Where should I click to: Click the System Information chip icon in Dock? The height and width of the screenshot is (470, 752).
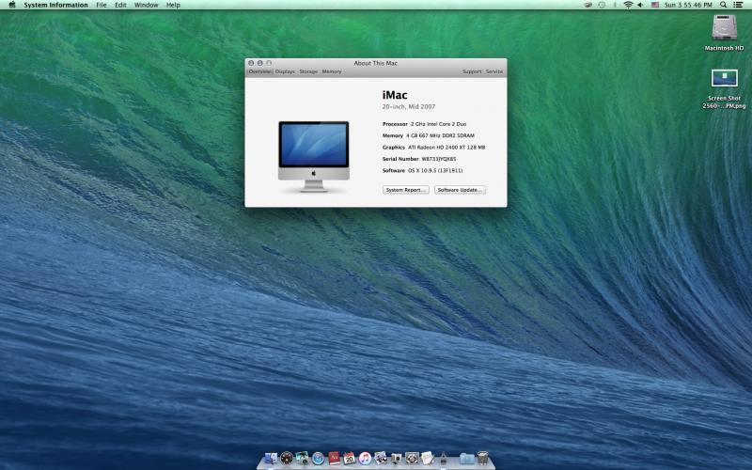[x=443, y=458]
